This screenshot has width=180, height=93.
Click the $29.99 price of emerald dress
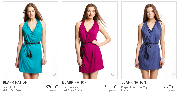click(52, 87)
